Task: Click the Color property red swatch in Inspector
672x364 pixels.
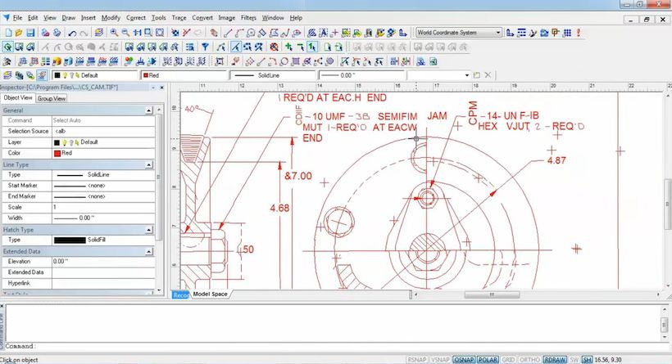Action: point(57,153)
